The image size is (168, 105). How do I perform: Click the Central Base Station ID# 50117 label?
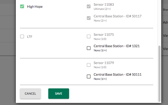point(118,16)
